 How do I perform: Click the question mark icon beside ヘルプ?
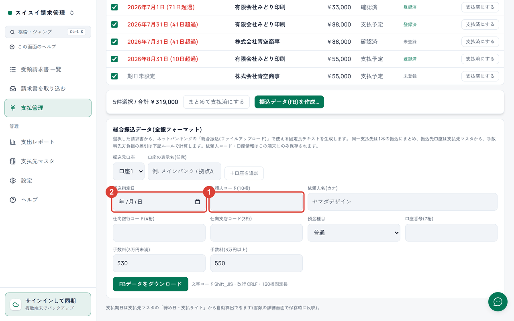(13, 200)
